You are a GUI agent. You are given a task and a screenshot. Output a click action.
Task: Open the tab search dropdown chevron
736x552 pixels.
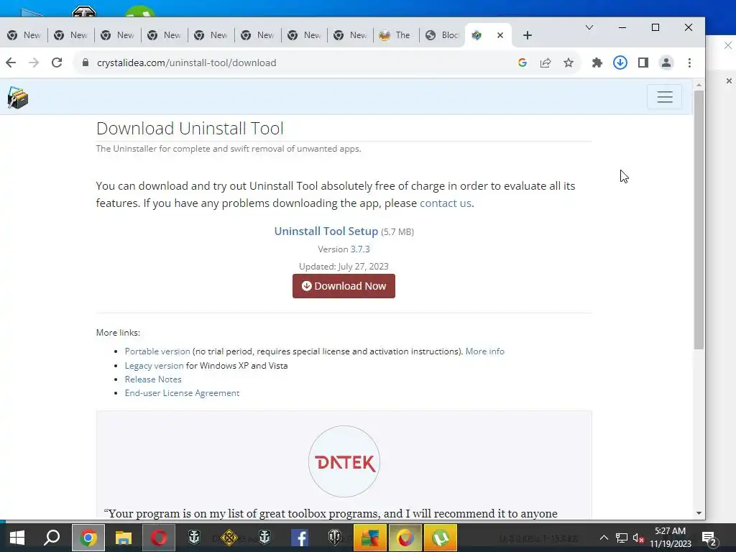589,27
